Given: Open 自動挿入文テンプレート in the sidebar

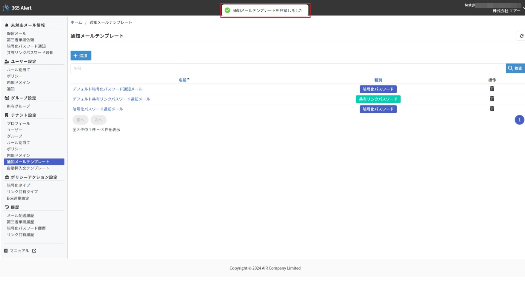Looking at the screenshot, I should click(28, 168).
